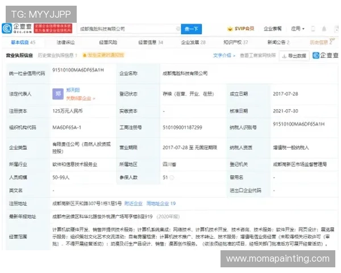This screenshot has height=273, width=341.
Task: Switch to the 法律诉讼 tab
Action: click(x=66, y=42)
